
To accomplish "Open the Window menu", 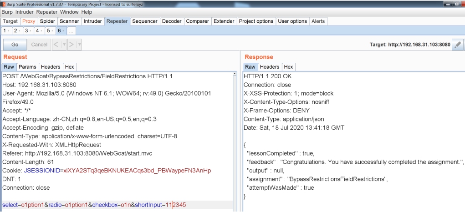I will pyautogui.click(x=69, y=12).
